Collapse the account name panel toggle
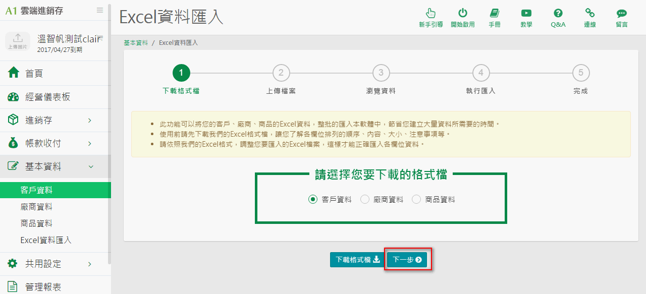Screen dimensions: 646x294 (100, 37)
